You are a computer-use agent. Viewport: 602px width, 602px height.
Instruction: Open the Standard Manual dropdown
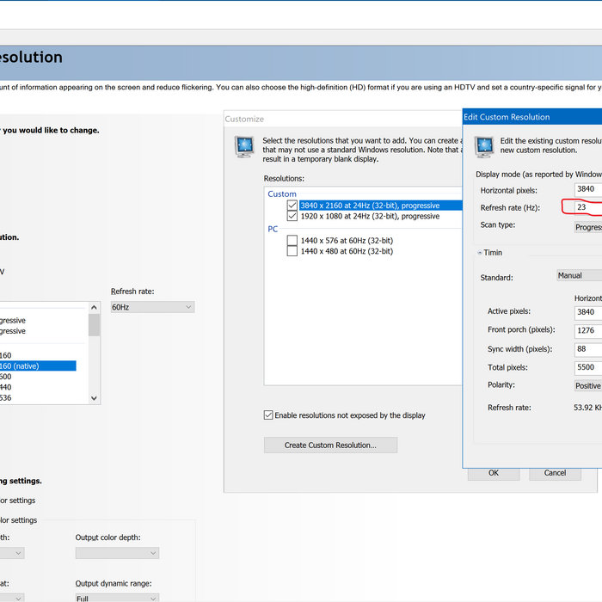[580, 275]
